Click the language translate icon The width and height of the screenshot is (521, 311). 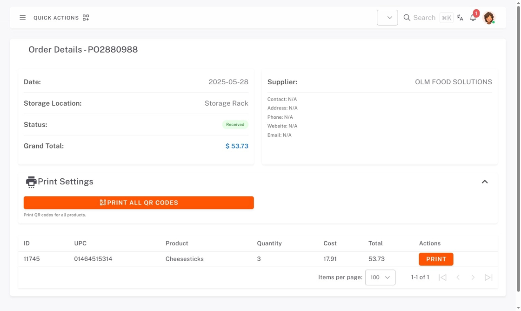(x=460, y=18)
